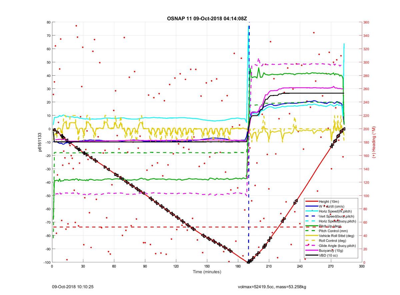400x295 pixels.
Task: Click legend entry Horiz Speed(buoy,pitch)
Action: point(337,221)
